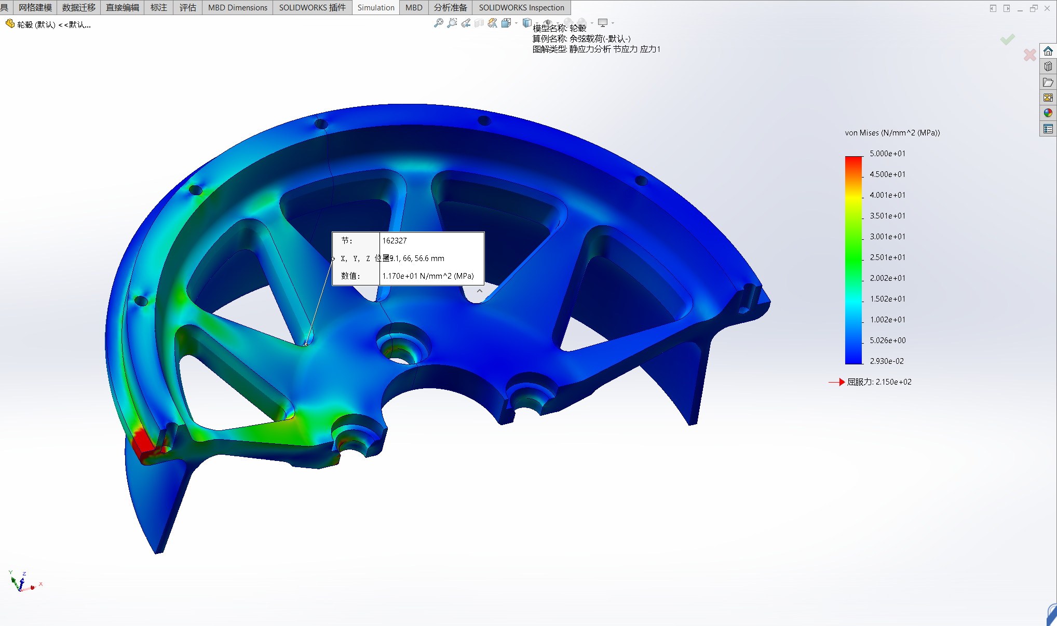Open the Appearances color ball tab
1057x626 pixels.
(1048, 113)
